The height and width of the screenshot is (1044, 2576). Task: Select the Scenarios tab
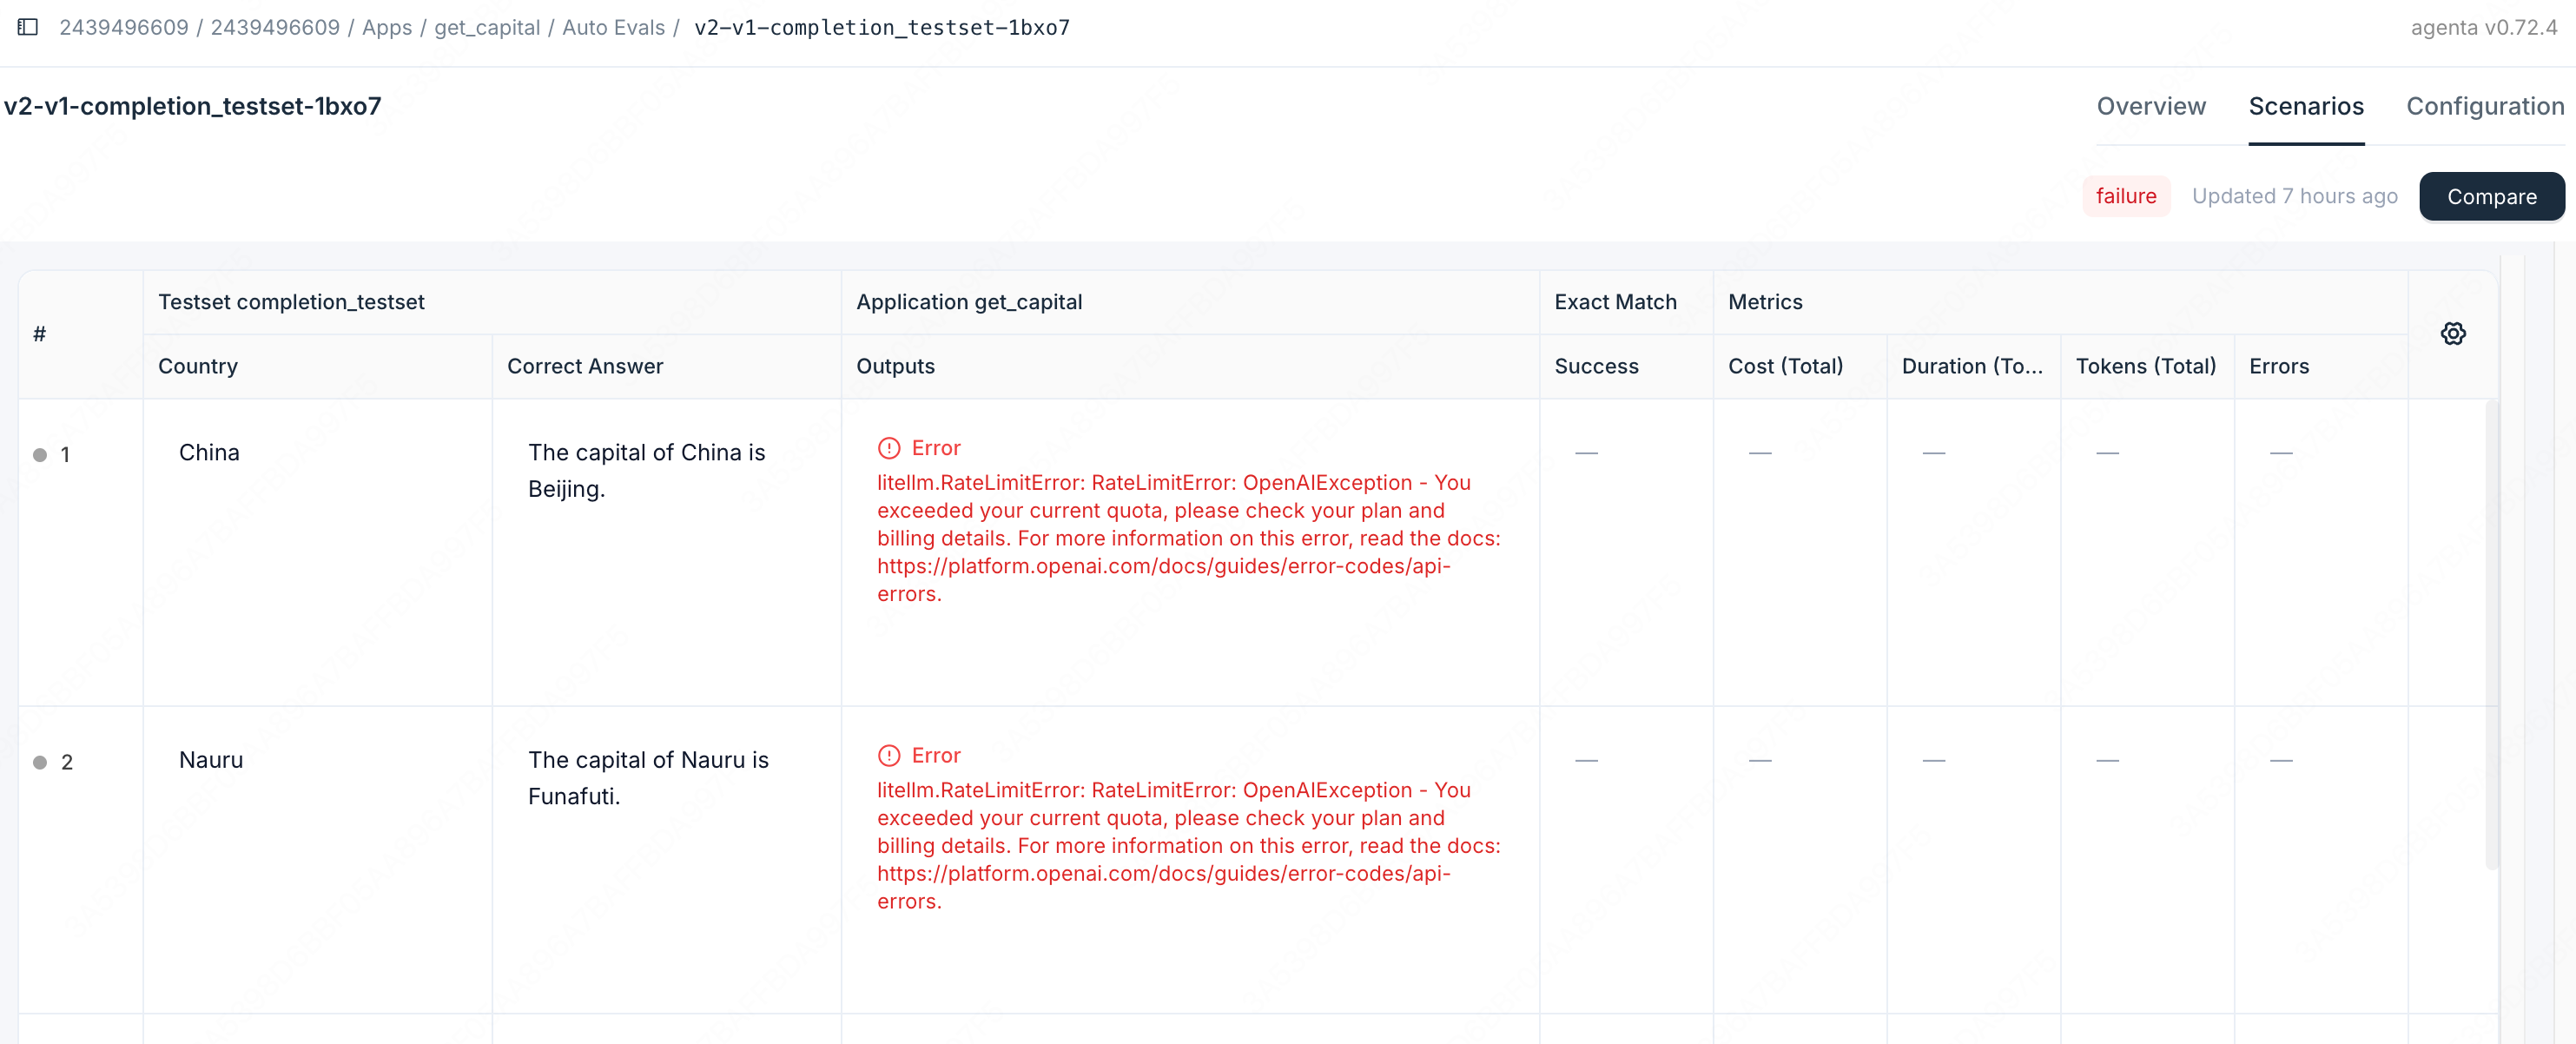2305,106
